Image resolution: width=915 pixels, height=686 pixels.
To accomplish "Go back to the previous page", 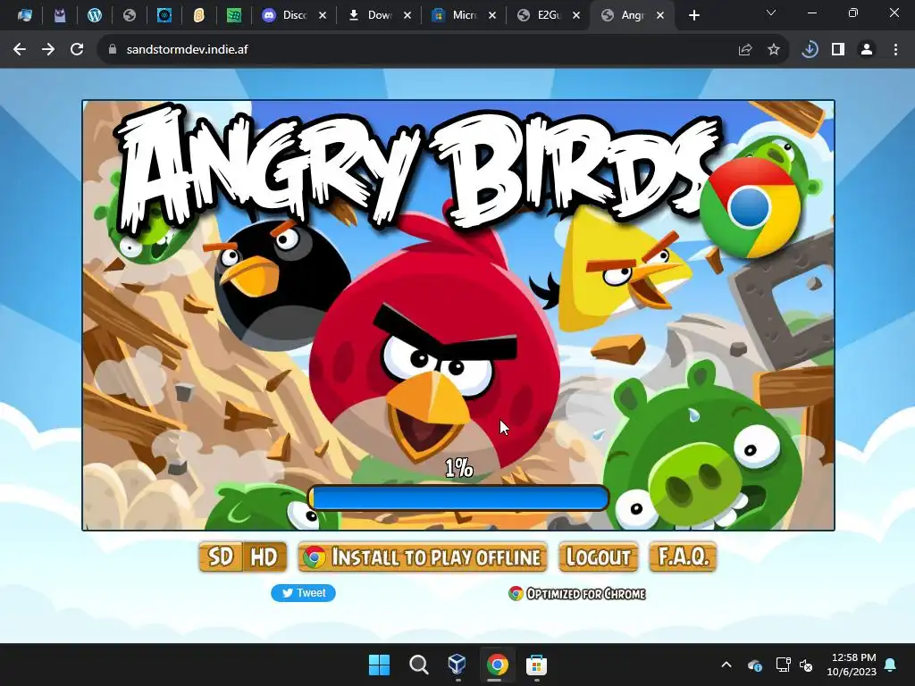I will [20, 50].
